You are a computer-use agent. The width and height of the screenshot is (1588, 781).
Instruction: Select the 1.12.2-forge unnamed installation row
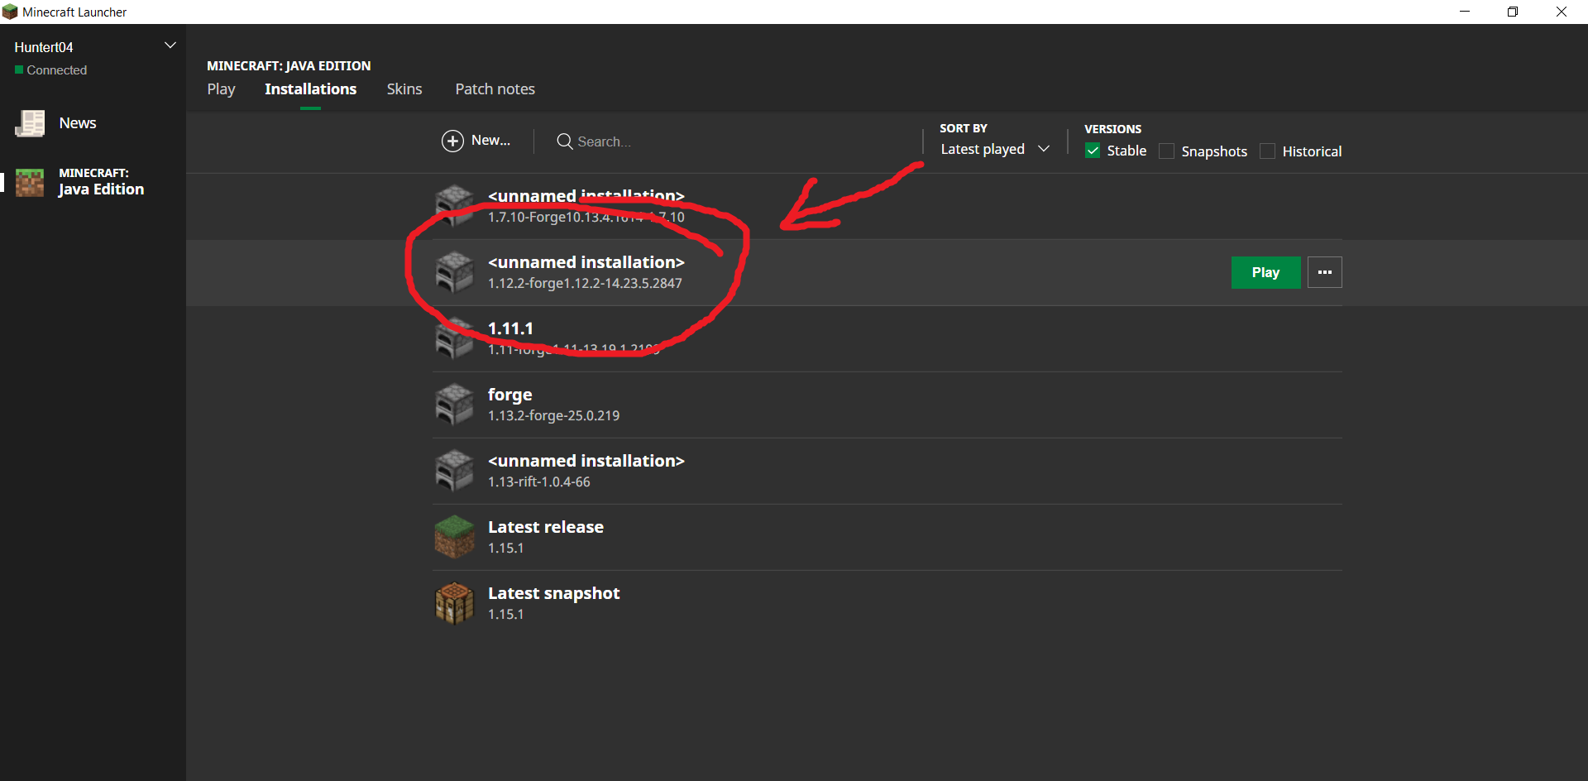tap(887, 272)
